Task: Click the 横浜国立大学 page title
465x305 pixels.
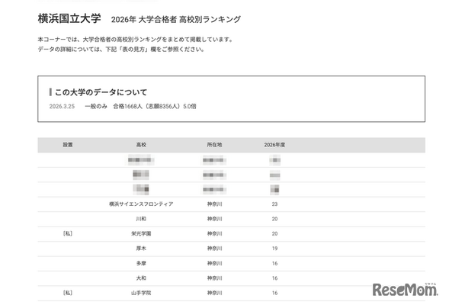Action: click(69, 19)
